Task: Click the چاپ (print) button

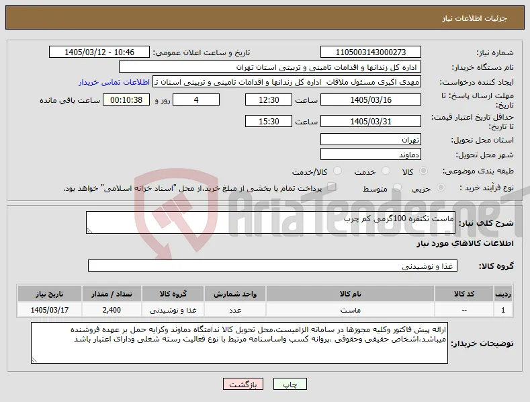Action: [x=290, y=384]
